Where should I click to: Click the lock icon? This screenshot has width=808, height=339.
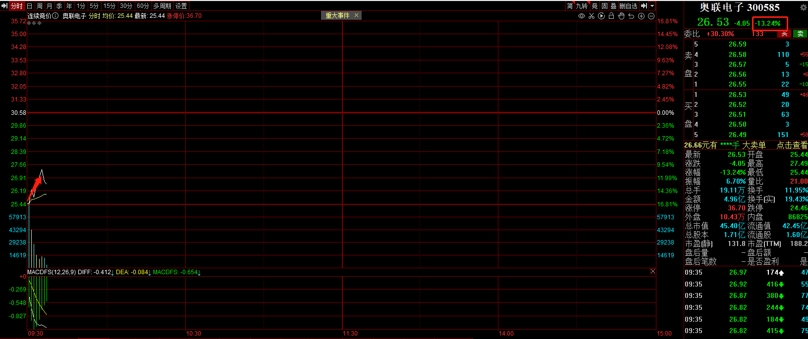pyautogui.click(x=611, y=16)
